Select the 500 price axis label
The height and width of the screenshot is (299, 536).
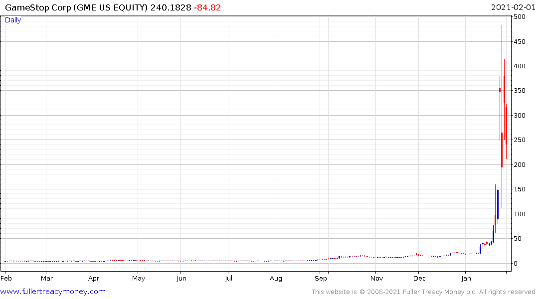520,17
